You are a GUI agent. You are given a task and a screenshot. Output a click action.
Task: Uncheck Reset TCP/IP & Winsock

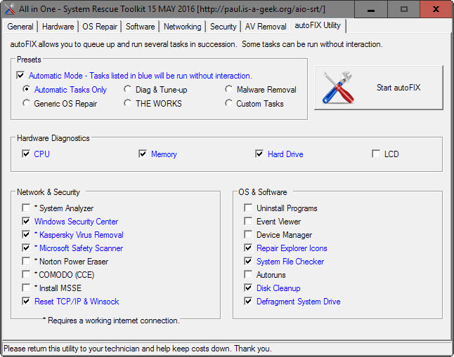[26, 301]
